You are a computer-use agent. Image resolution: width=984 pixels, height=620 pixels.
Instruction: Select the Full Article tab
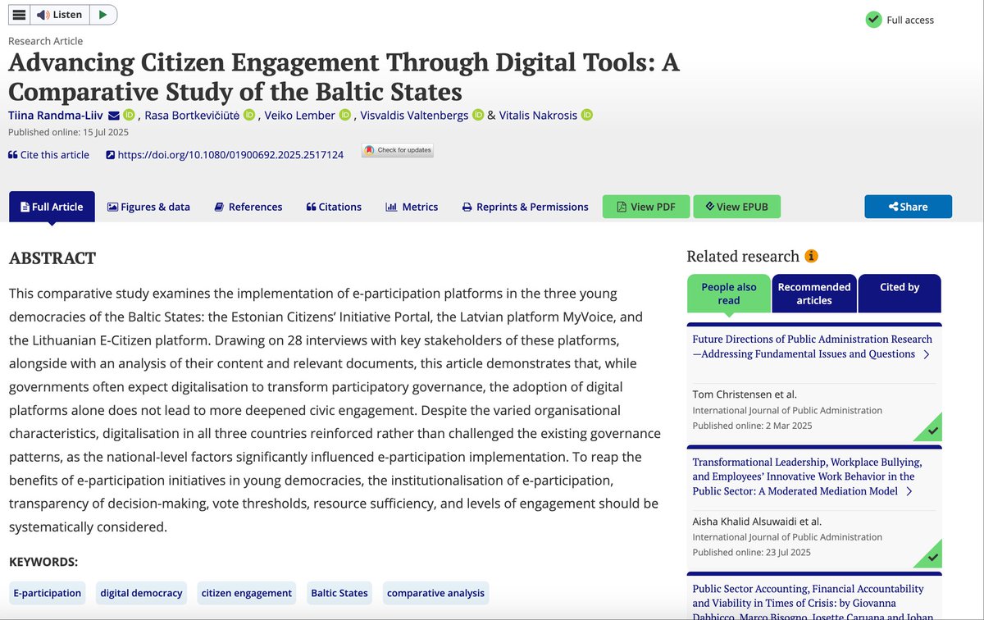pyautogui.click(x=52, y=207)
